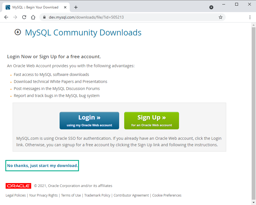Click the Oracle logo in the footer
This screenshot has height=205, width=256.
tap(18, 186)
